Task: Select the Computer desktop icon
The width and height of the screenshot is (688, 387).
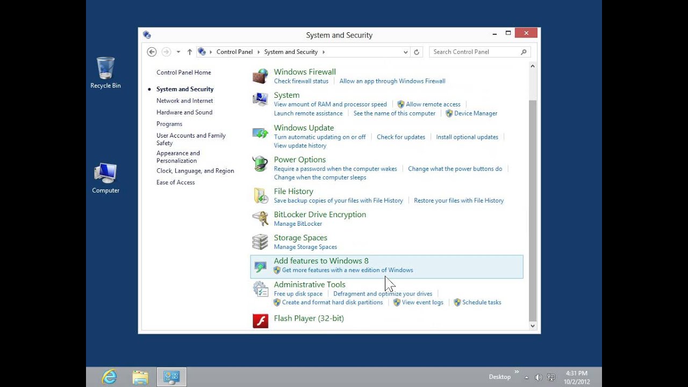Action: (x=105, y=178)
